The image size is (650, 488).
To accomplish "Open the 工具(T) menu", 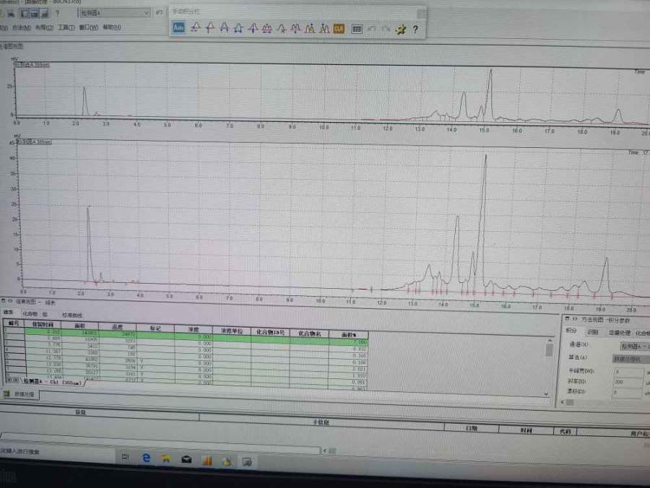I will 66,28.
